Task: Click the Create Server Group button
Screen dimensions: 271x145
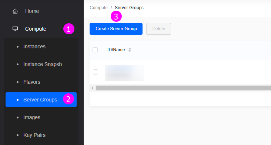Action: click(116, 29)
